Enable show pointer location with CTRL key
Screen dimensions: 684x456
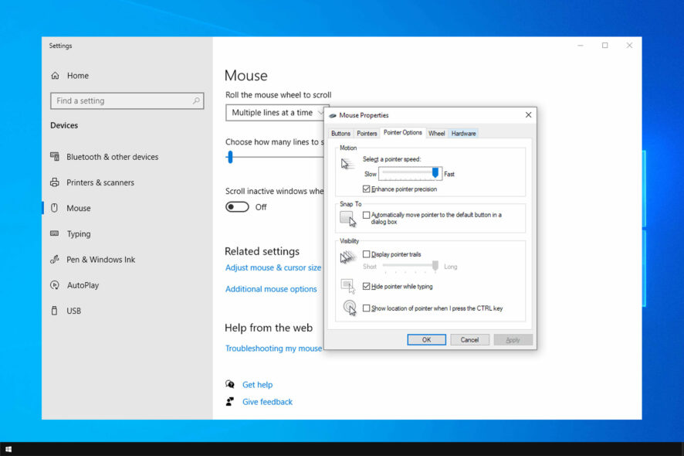click(367, 308)
